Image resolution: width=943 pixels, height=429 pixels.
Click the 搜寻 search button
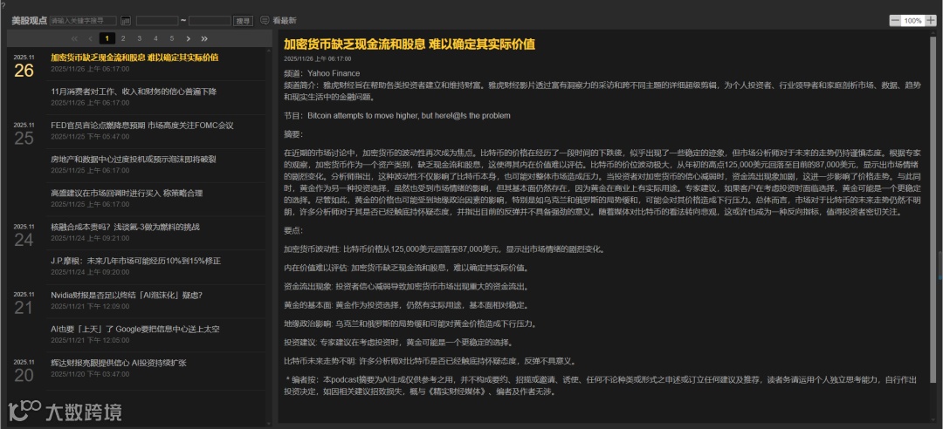click(x=243, y=20)
